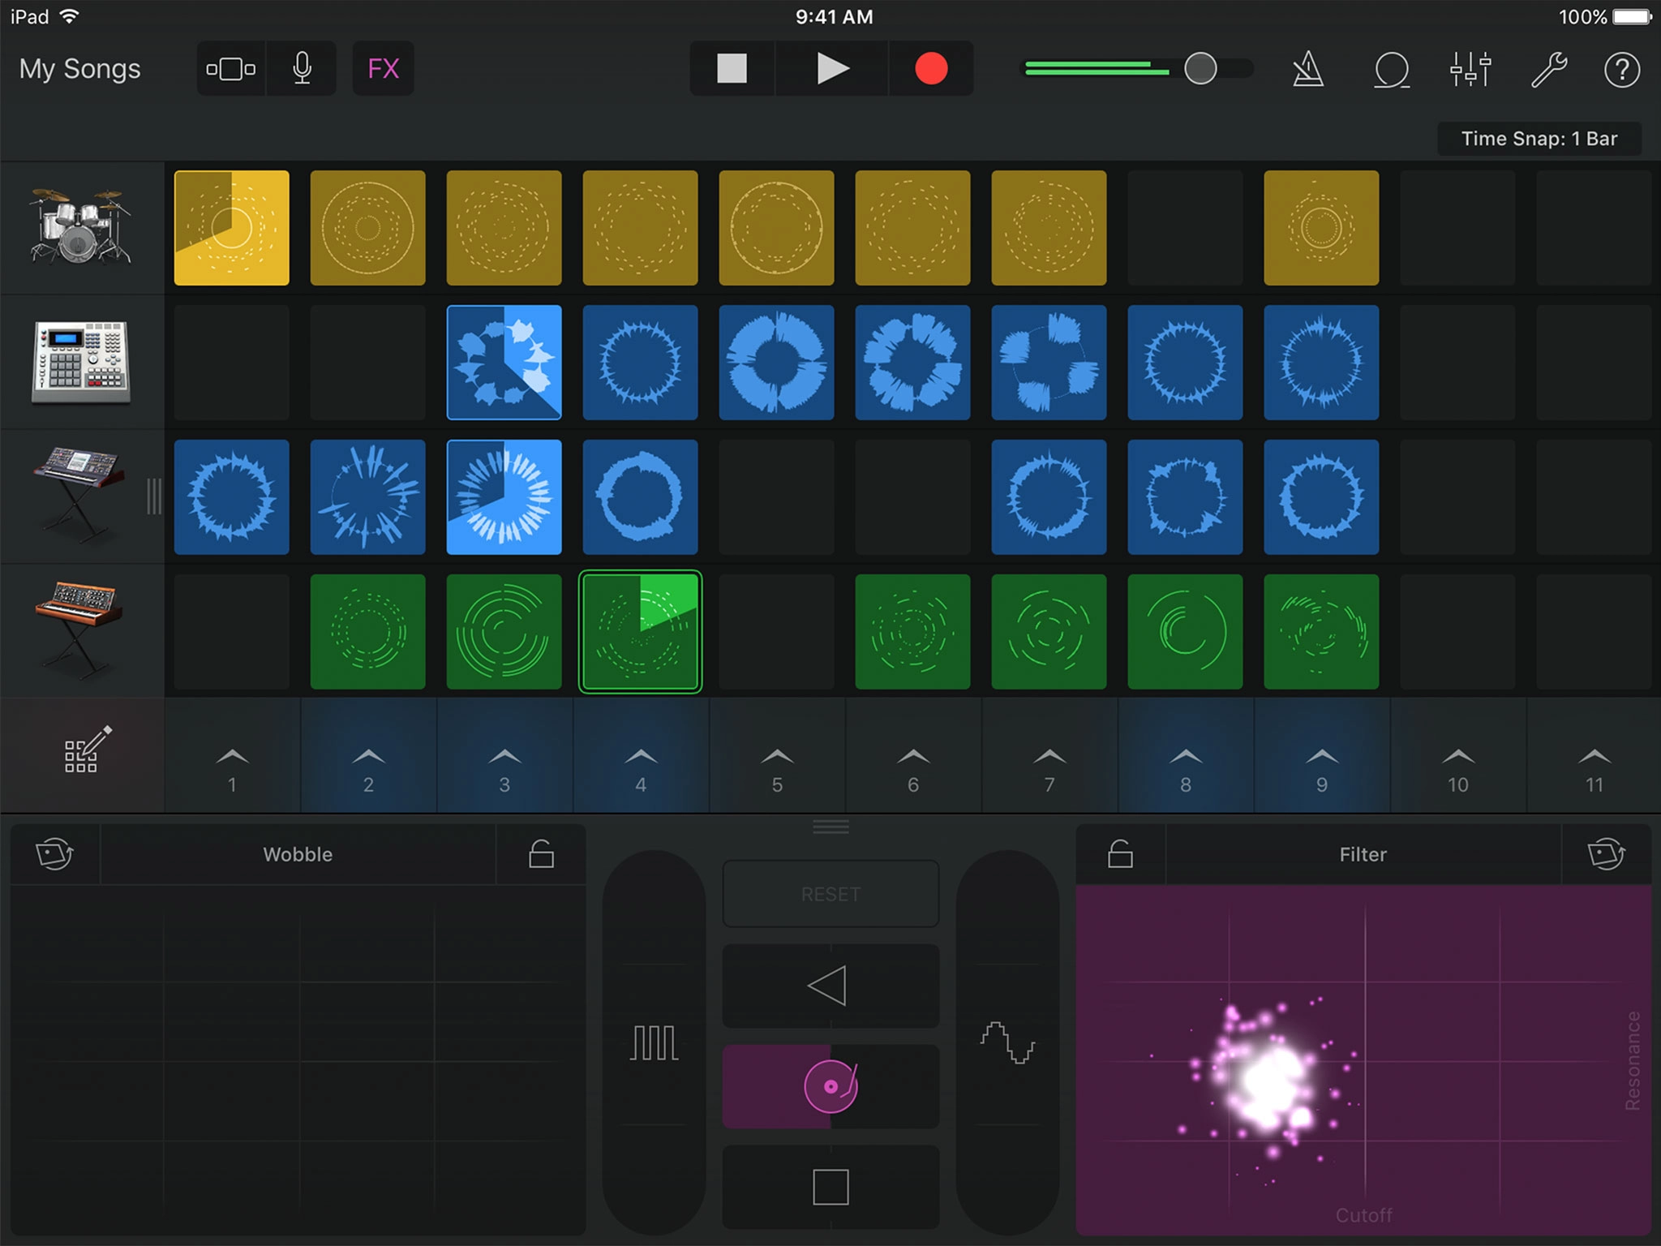Open song settings wrench icon
This screenshot has height=1246, width=1661.
pyautogui.click(x=1548, y=70)
